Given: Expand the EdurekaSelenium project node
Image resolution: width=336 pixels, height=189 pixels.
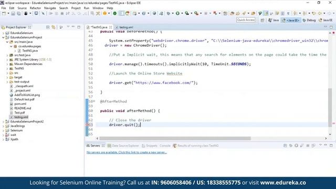Looking at the screenshot, I should click(3, 33).
